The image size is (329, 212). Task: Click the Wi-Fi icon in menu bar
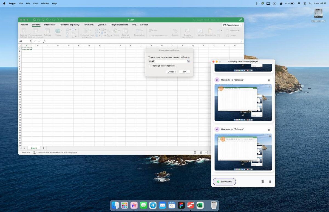pyautogui.click(x=299, y=4)
